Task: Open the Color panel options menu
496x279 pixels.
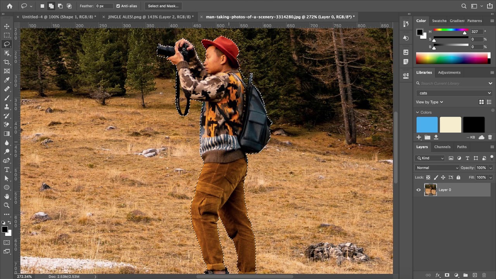Action: (492, 21)
